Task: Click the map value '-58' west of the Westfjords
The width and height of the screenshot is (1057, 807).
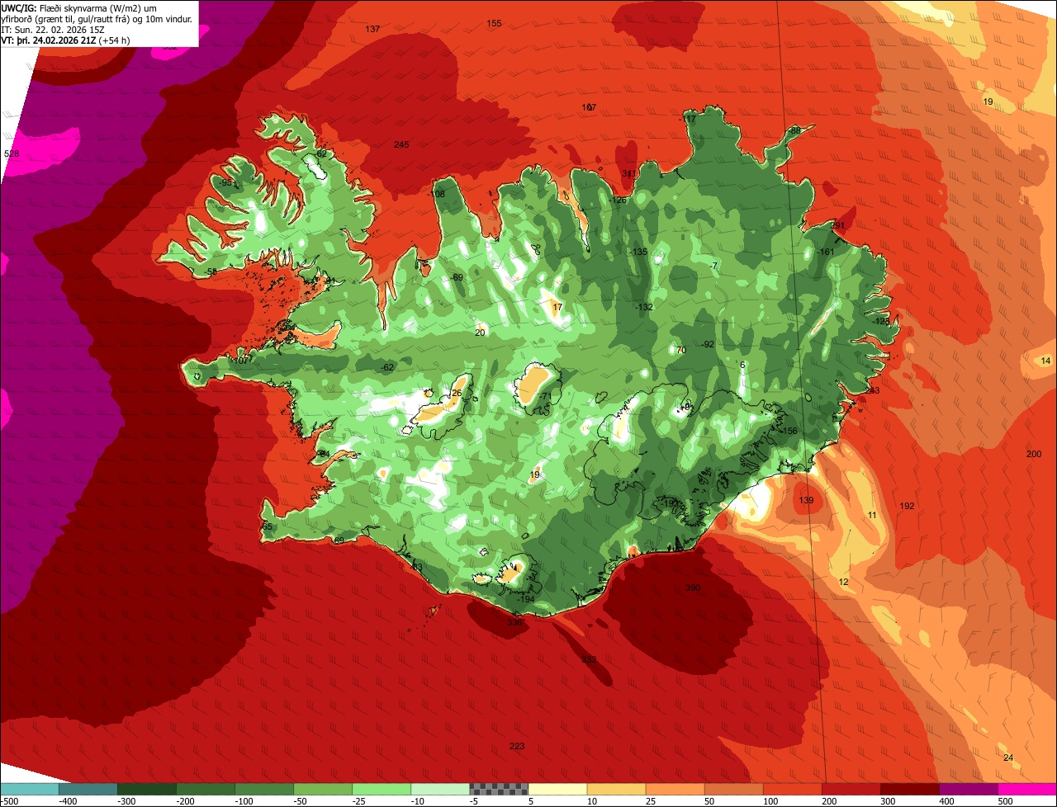Action: coord(211,271)
